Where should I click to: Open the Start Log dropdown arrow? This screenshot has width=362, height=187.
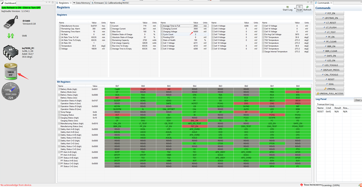point(295,8)
